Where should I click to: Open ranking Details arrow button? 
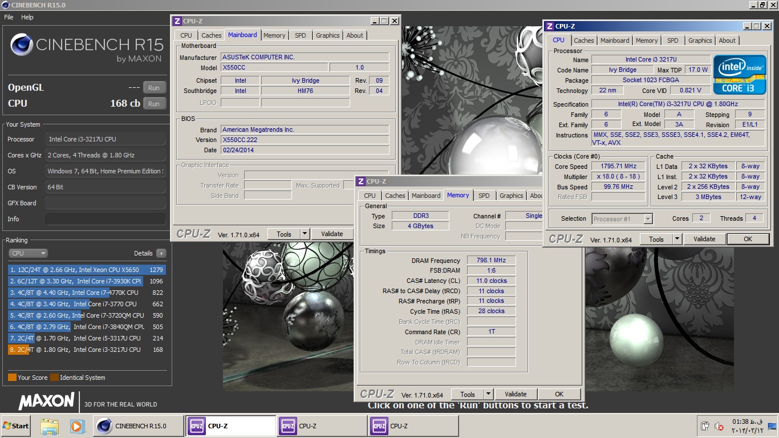point(161,253)
